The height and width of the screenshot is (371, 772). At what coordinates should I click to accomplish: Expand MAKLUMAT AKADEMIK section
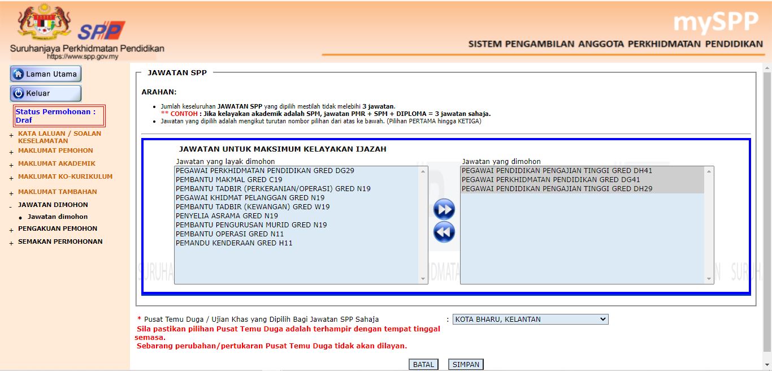57,163
